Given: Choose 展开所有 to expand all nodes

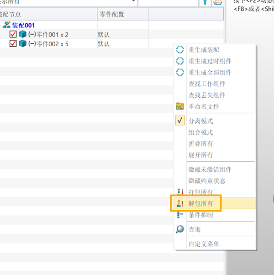Looking at the screenshot, I should point(201,155).
